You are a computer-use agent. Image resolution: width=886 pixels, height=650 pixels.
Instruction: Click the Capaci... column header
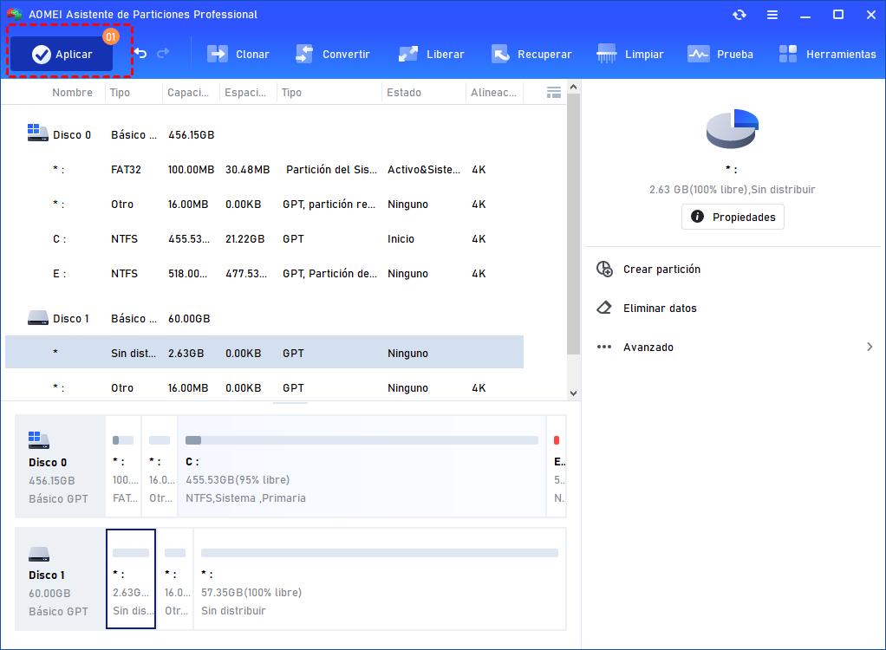click(188, 93)
